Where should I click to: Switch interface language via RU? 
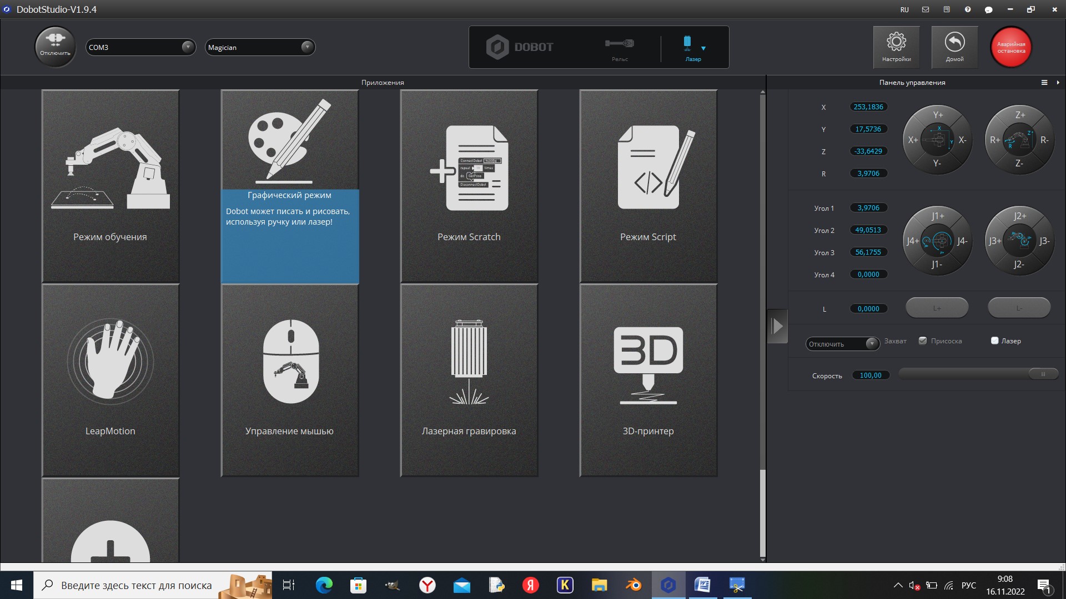click(x=904, y=9)
